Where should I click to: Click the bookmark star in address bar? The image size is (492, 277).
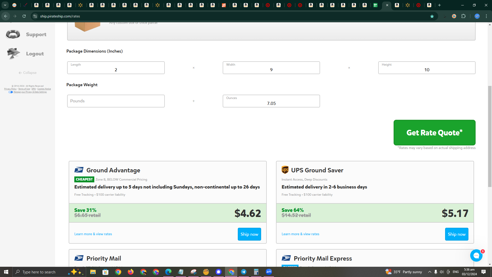pyautogui.click(x=432, y=16)
